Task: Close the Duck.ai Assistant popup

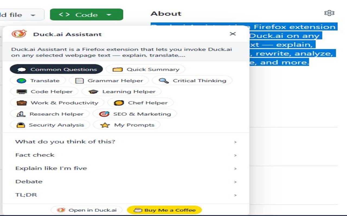Action: tap(233, 34)
